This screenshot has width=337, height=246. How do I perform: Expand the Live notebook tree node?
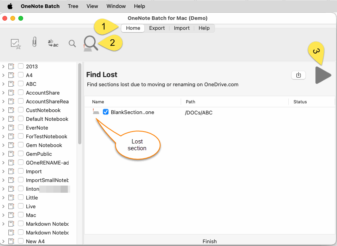tap(4, 206)
